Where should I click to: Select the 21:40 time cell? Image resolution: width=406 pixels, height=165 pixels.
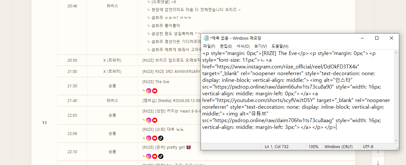point(72,100)
